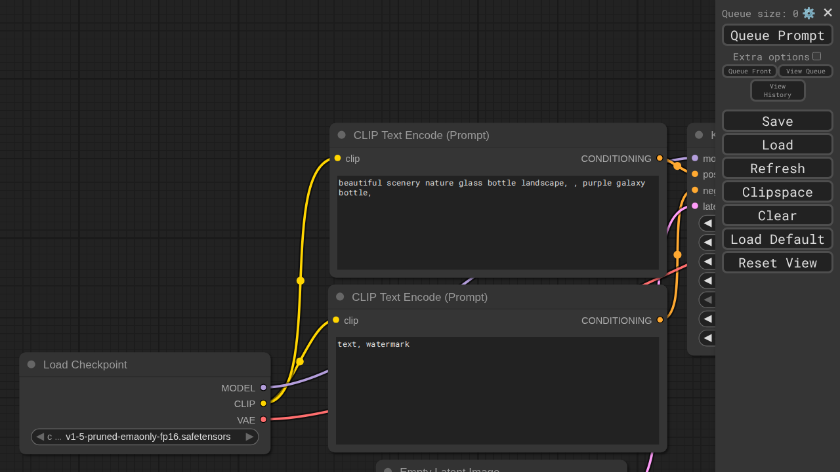Click the VAE output socket

coord(263,420)
